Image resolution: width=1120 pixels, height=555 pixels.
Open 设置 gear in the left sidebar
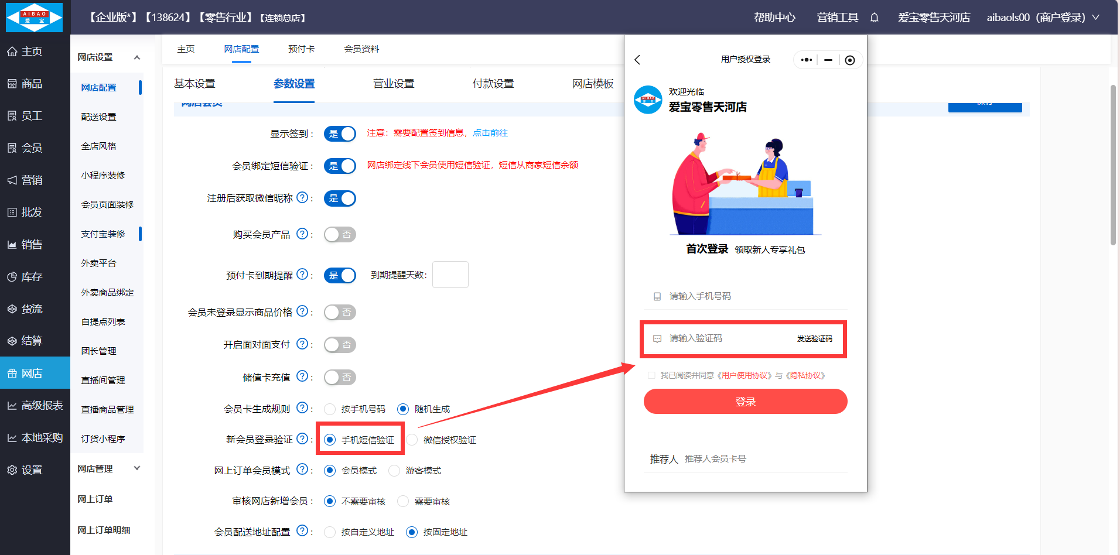(12, 470)
